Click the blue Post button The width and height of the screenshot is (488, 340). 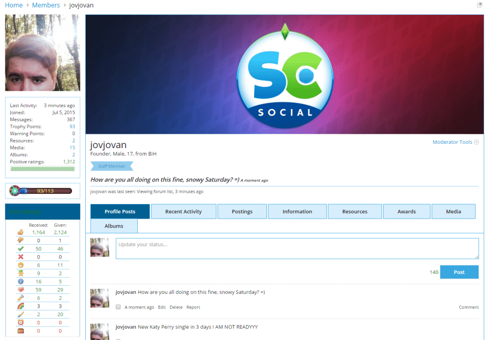tap(459, 272)
